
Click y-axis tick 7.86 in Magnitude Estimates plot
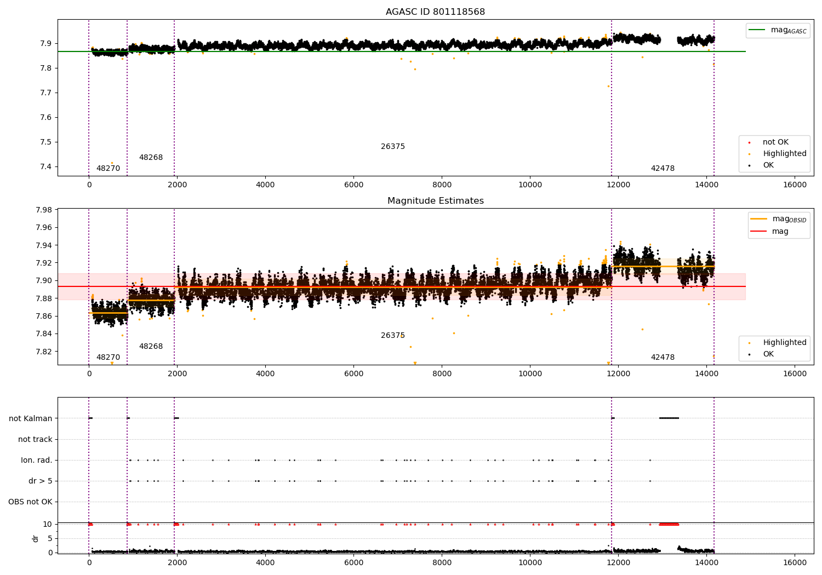(x=44, y=317)
